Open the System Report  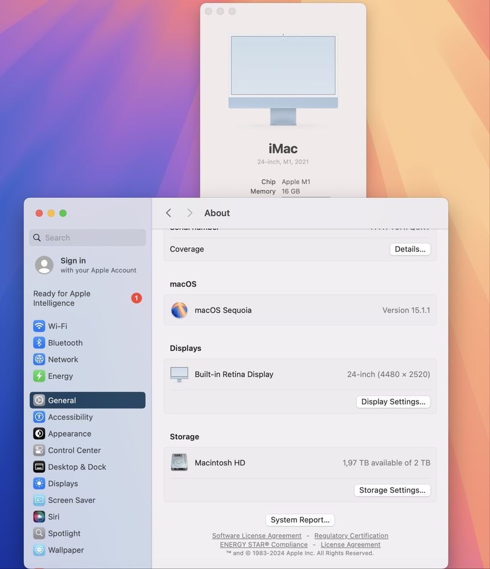coord(300,520)
